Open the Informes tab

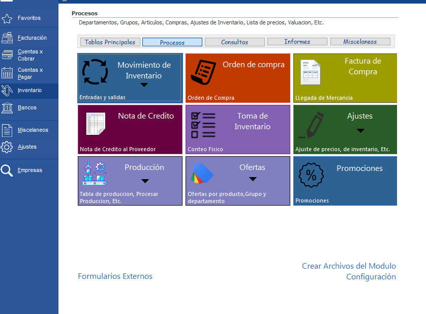(x=297, y=42)
